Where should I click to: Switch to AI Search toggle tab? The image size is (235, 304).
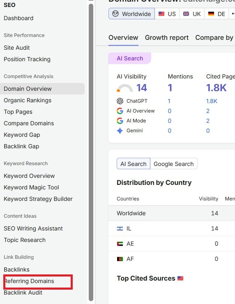pos(134,164)
